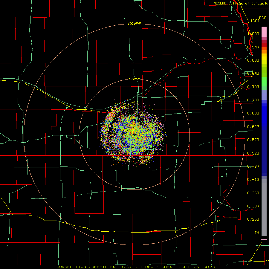
Task: Click the 0.840 legend value
Action: [253, 74]
